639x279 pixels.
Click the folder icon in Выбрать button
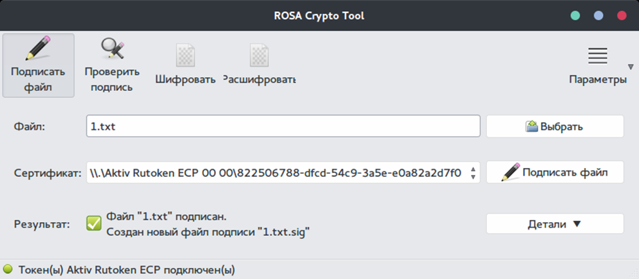click(532, 127)
